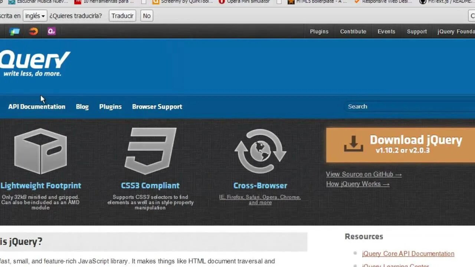Focus the Search input field
The width and height of the screenshot is (475, 267).
409,106
